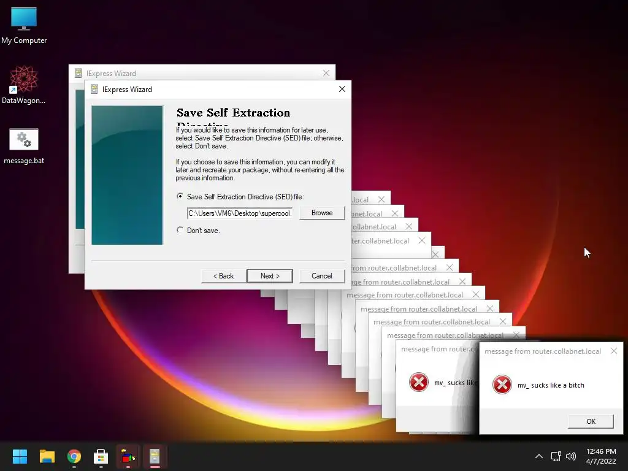
Task: Open the Windows Start menu
Action: [20, 456]
